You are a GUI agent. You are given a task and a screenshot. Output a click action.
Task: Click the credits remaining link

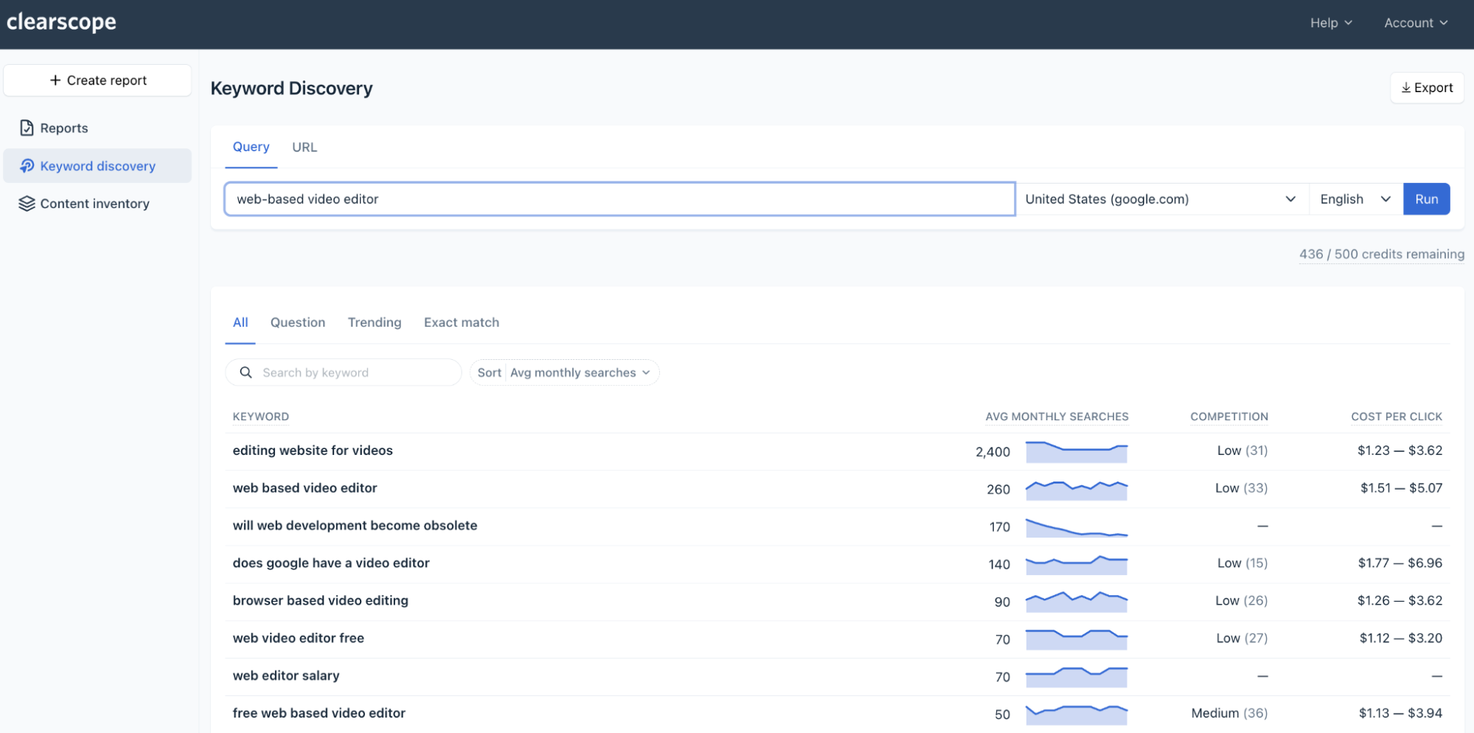(1381, 254)
